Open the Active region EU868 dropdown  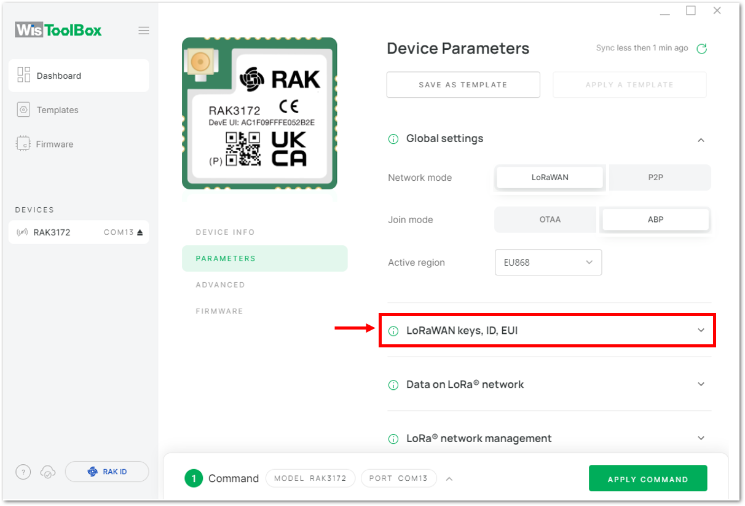point(548,263)
